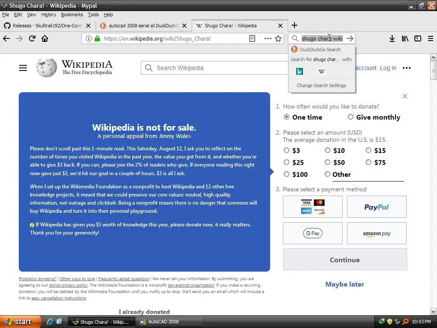Click the Windows start button
This screenshot has height=328, width=437.
[x=20, y=322]
